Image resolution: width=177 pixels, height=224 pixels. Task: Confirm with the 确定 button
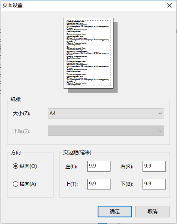[x=115, y=212]
